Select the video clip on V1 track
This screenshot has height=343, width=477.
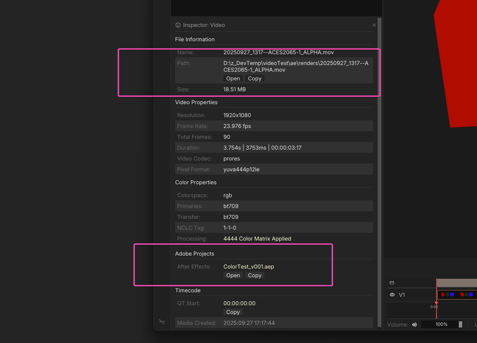click(x=457, y=295)
